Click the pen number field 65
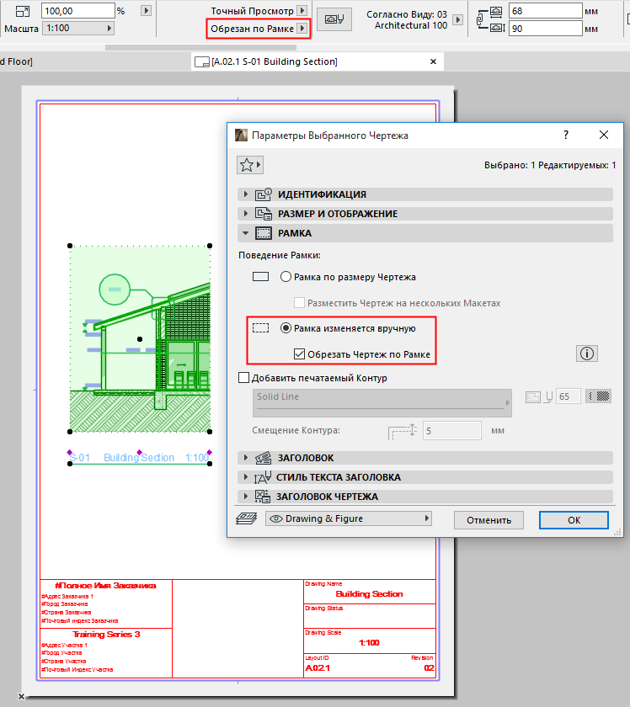 (x=569, y=396)
